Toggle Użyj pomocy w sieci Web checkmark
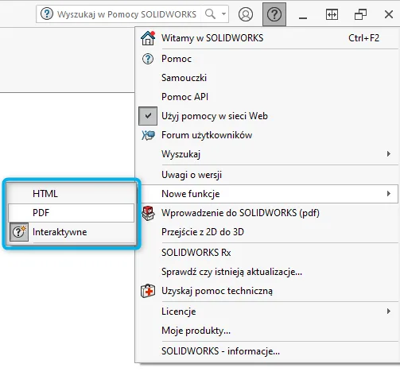The width and height of the screenshot is (400, 391). click(148, 116)
